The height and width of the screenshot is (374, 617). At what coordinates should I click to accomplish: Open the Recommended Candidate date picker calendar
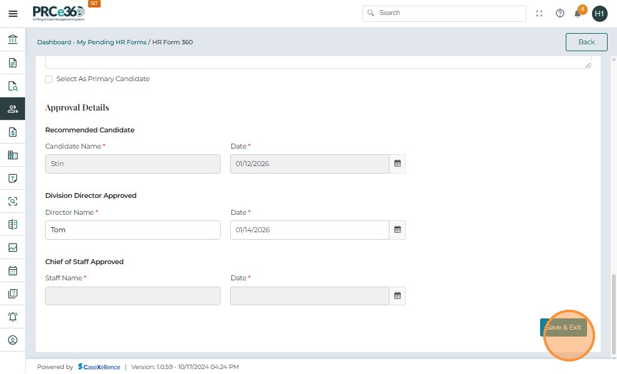coord(397,164)
